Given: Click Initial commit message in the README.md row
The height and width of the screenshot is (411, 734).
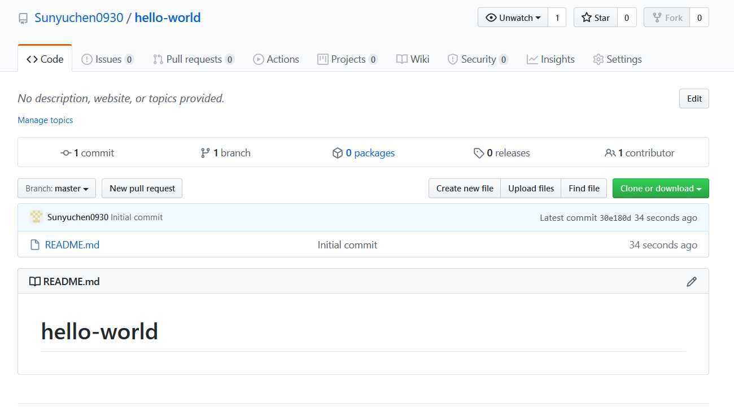Looking at the screenshot, I should pos(347,245).
